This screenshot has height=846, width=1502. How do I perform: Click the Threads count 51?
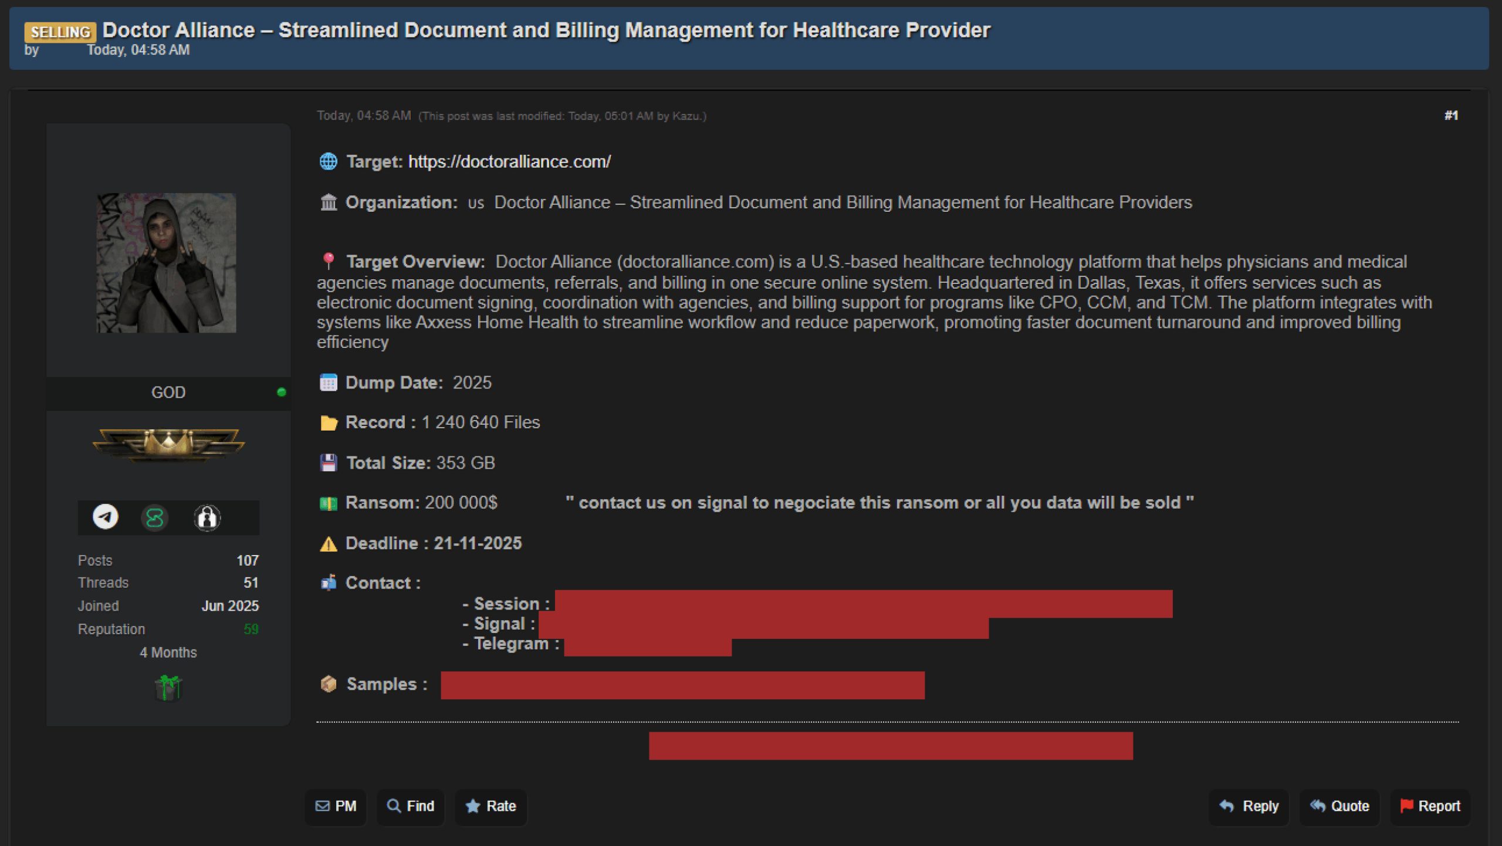click(x=251, y=583)
